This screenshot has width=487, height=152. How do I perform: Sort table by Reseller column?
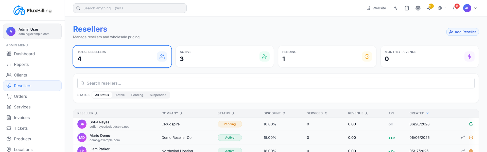[x=88, y=113]
